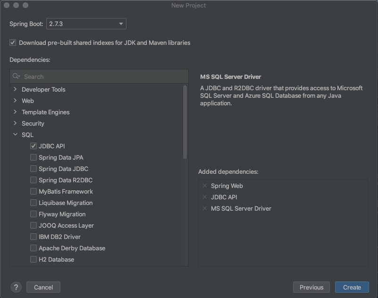Expand the Web category

coord(15,101)
